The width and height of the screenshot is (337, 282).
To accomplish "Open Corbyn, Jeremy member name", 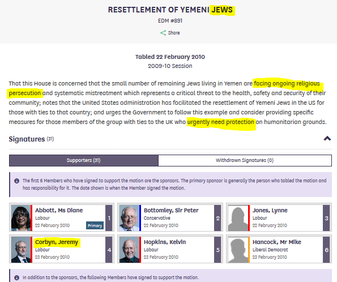I will point(57,242).
